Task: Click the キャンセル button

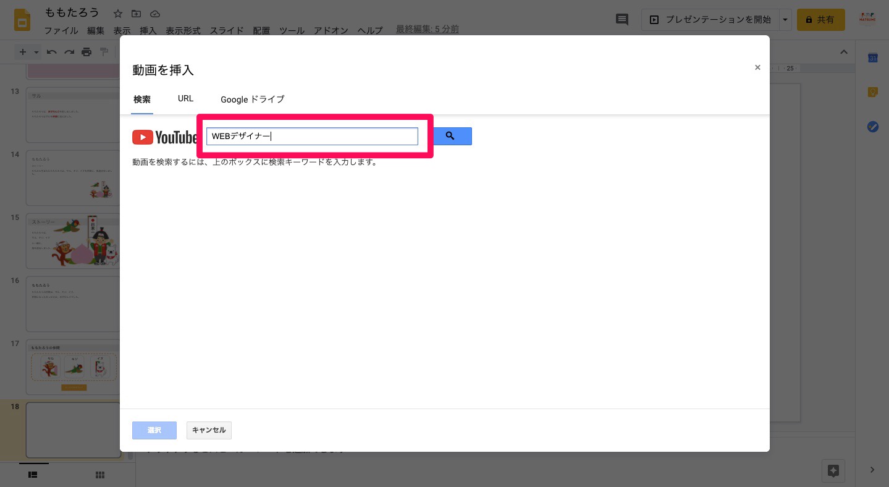Action: [x=209, y=430]
